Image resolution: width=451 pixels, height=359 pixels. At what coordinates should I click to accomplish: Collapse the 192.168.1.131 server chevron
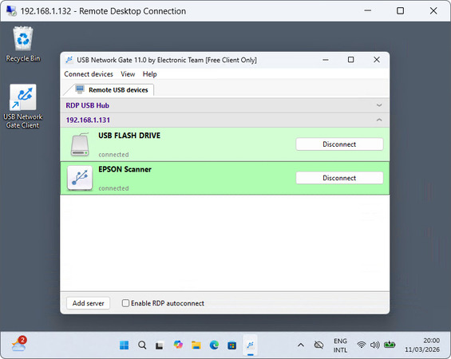379,120
